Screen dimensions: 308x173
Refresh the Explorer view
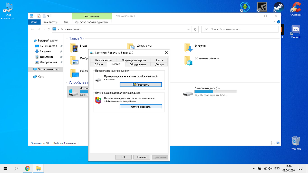coord(195,29)
